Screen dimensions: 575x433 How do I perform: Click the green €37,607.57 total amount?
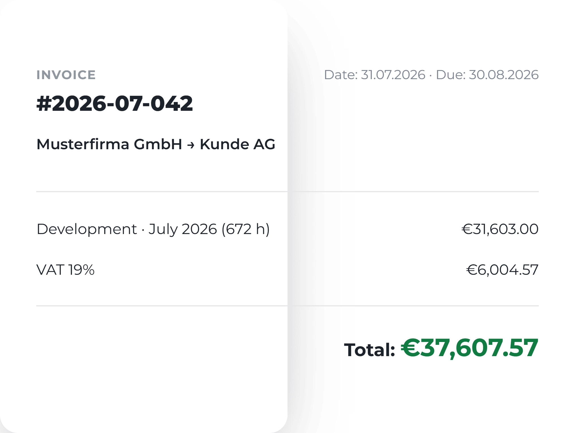pyautogui.click(x=469, y=348)
